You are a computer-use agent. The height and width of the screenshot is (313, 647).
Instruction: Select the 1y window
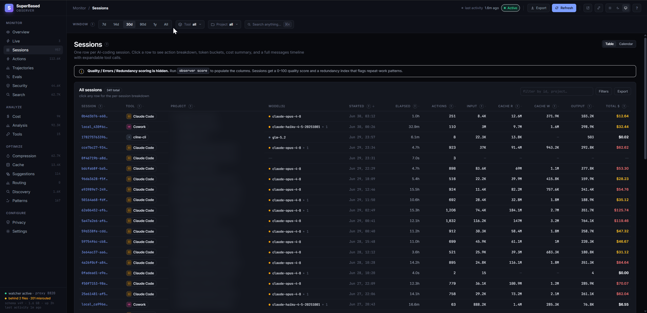tap(155, 24)
